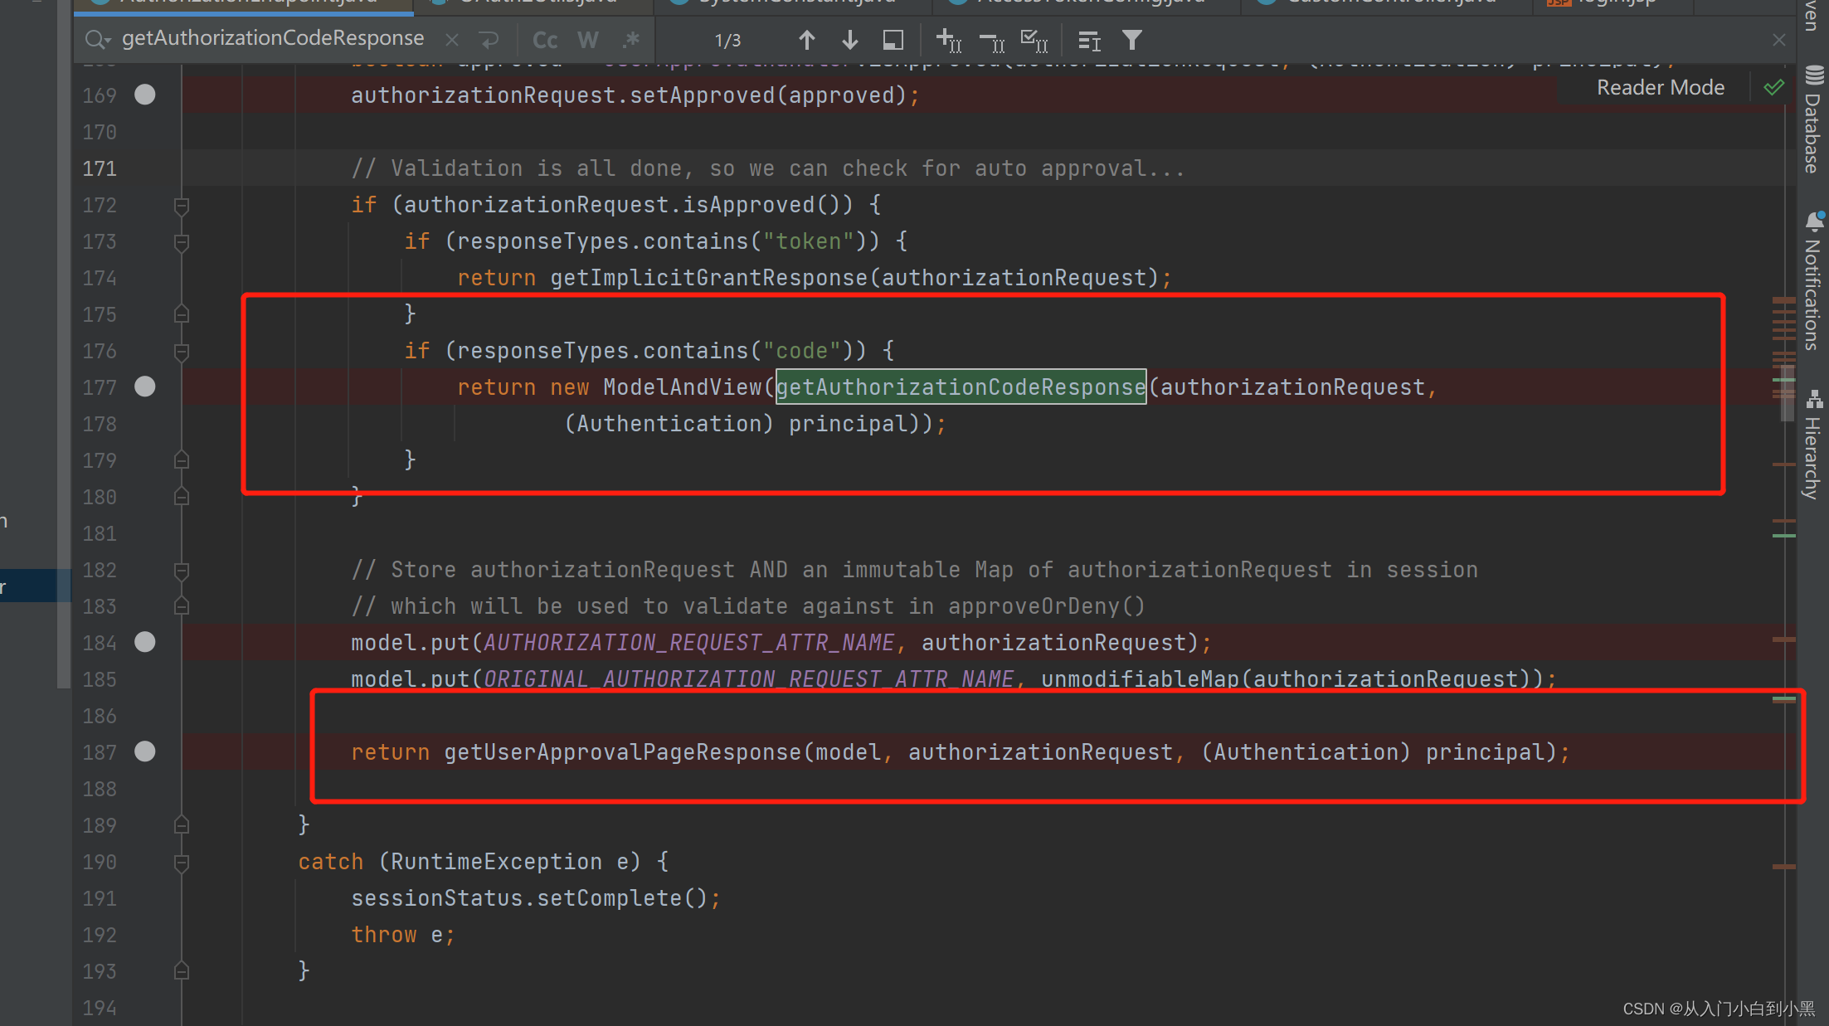Click setApproved call on line 169
This screenshot has height=1026, width=1829.
pyautogui.click(x=703, y=95)
